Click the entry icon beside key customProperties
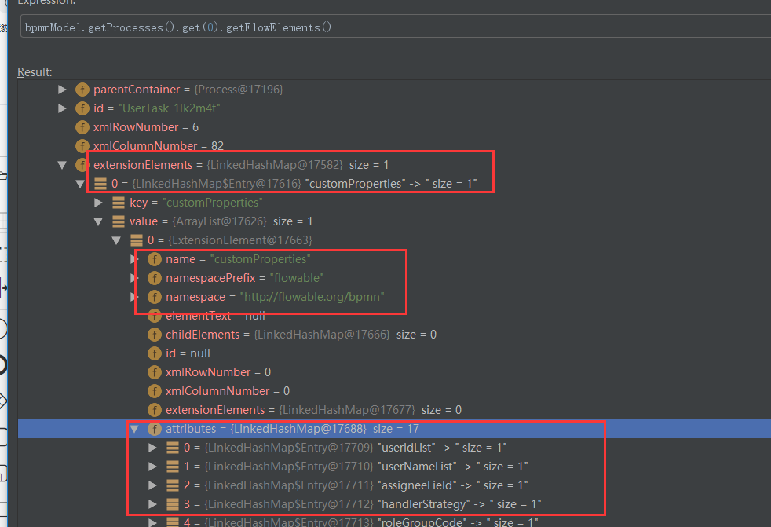This screenshot has width=771, height=527. [117, 202]
